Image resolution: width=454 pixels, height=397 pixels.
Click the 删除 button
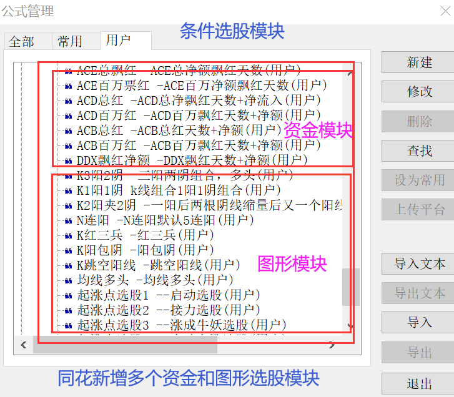point(419,121)
